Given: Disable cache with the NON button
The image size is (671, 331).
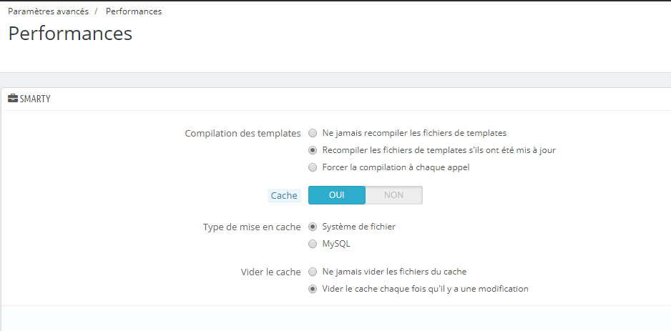Looking at the screenshot, I should pos(393,195).
